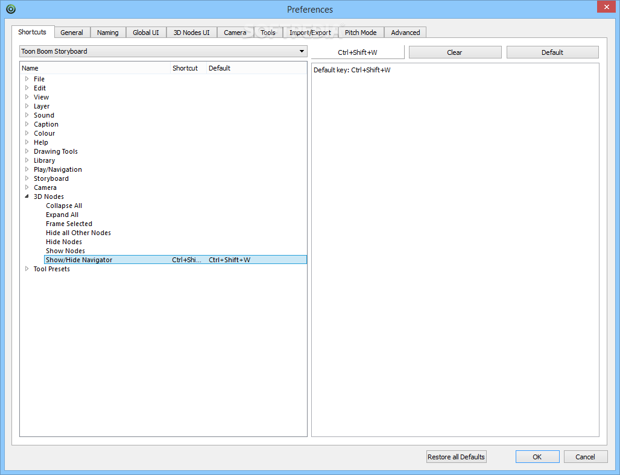
Task: Confirm with the OK button
Action: [537, 457]
